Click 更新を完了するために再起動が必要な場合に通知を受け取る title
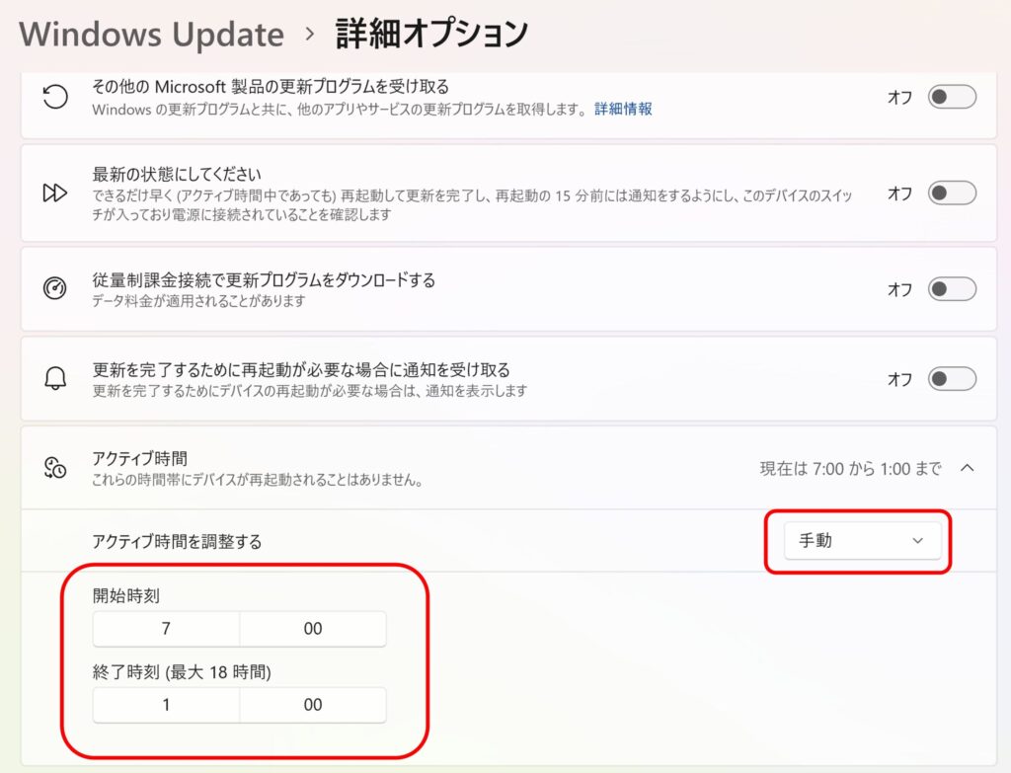Image resolution: width=1011 pixels, height=773 pixels. click(301, 369)
